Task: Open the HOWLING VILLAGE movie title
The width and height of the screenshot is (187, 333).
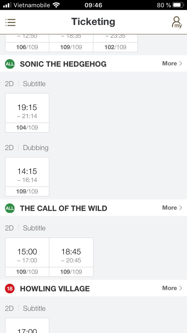Action: coord(55,289)
